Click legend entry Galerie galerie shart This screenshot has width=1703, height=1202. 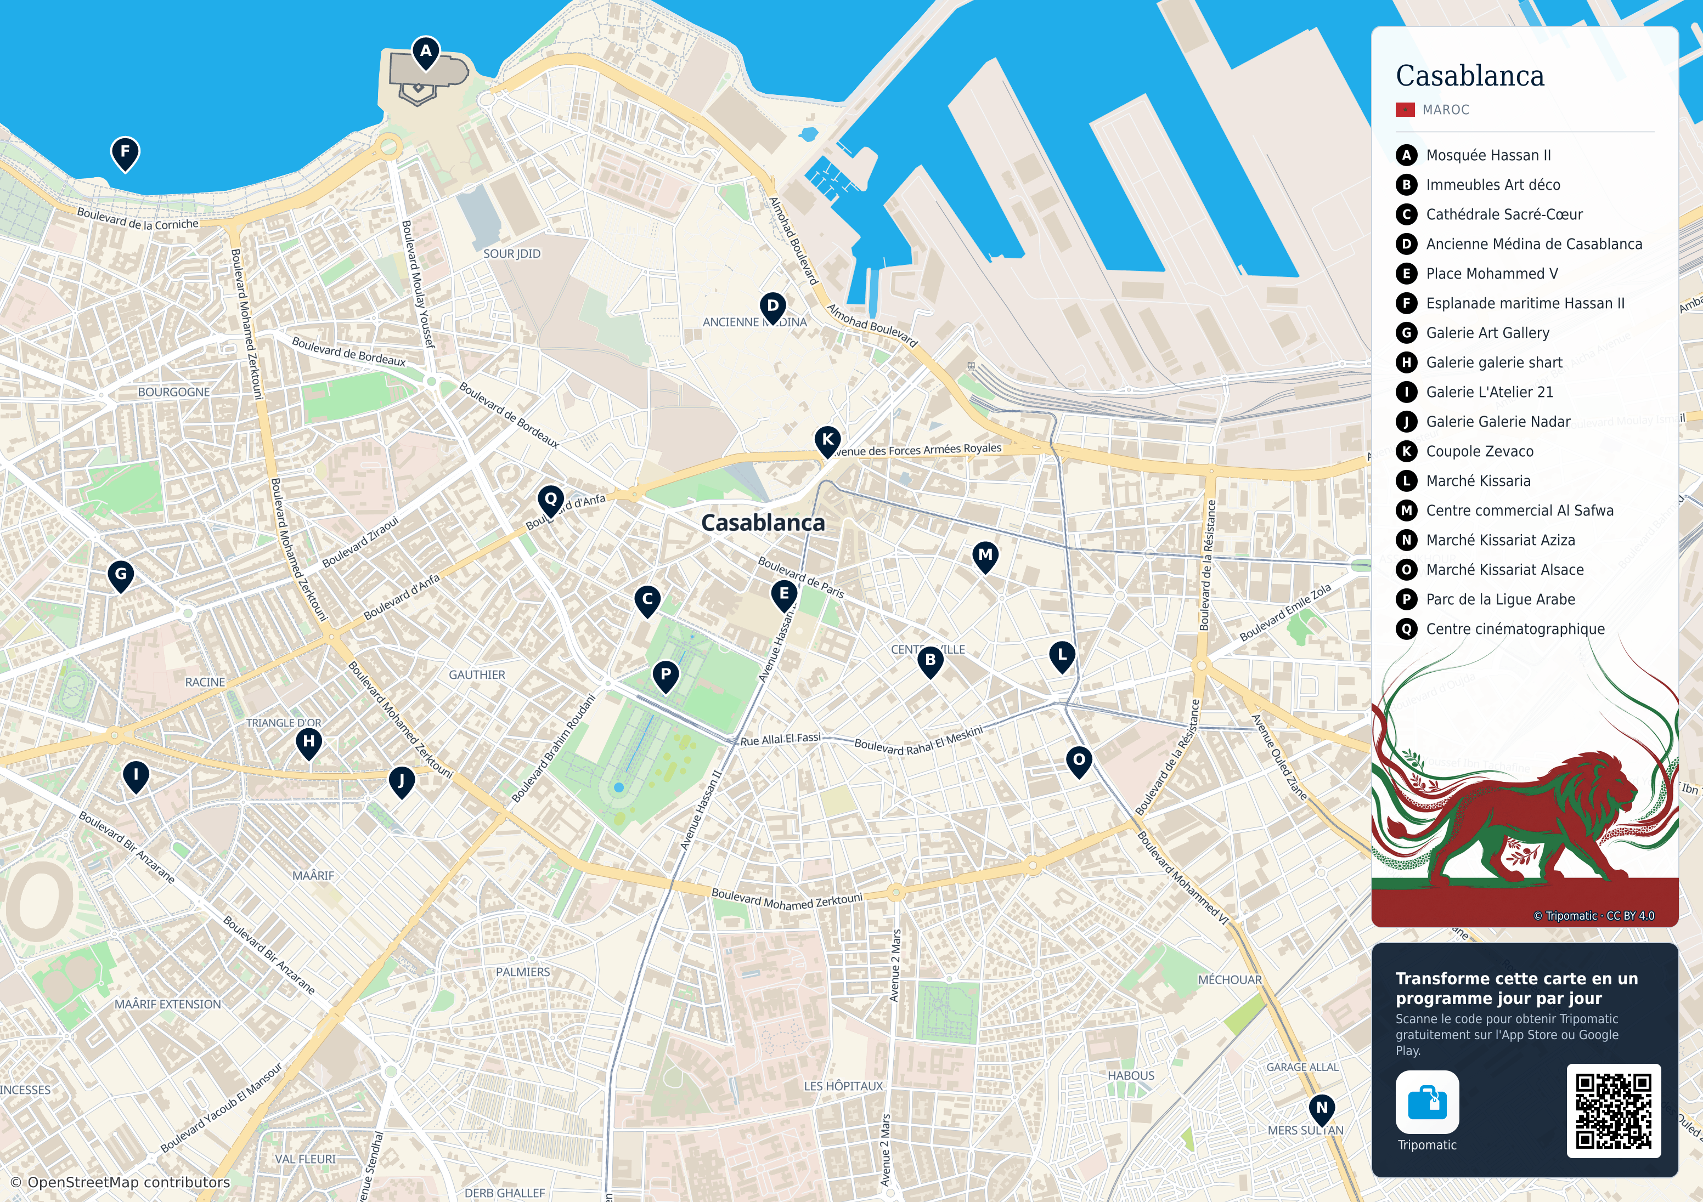pos(1479,362)
